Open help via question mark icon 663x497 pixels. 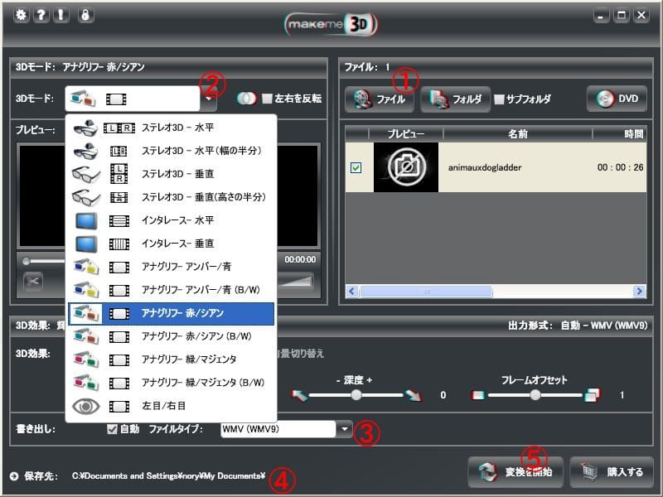[41, 15]
